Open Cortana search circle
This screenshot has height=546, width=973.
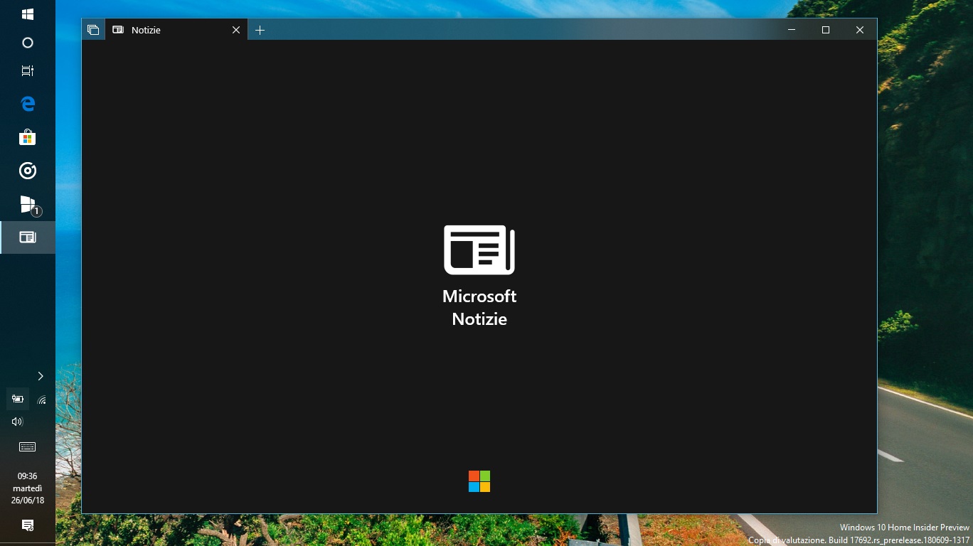point(28,43)
